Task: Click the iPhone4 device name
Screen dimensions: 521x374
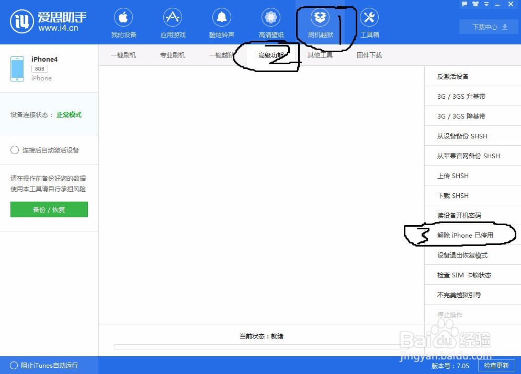Action: [x=44, y=60]
